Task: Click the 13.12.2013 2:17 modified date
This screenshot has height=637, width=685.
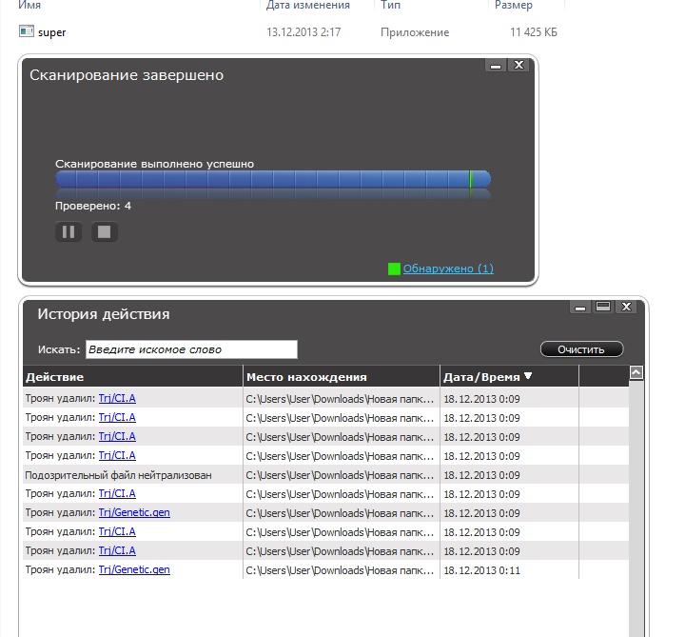Action: point(303,32)
